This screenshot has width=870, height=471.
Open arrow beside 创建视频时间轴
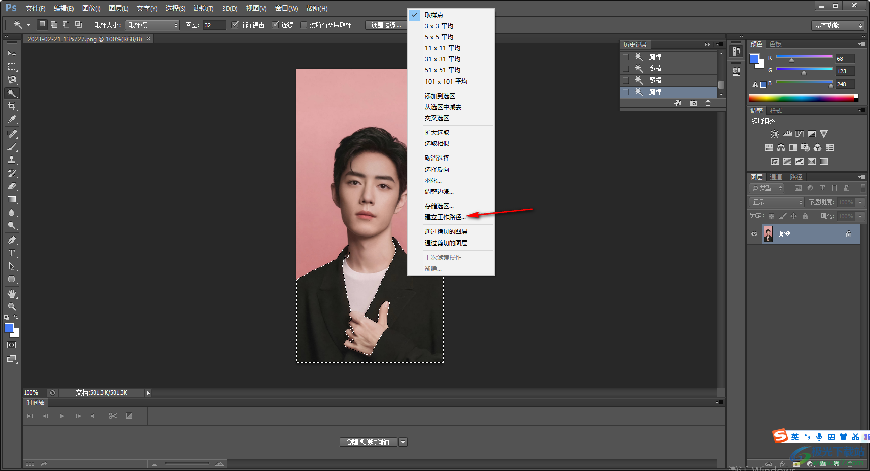point(403,442)
